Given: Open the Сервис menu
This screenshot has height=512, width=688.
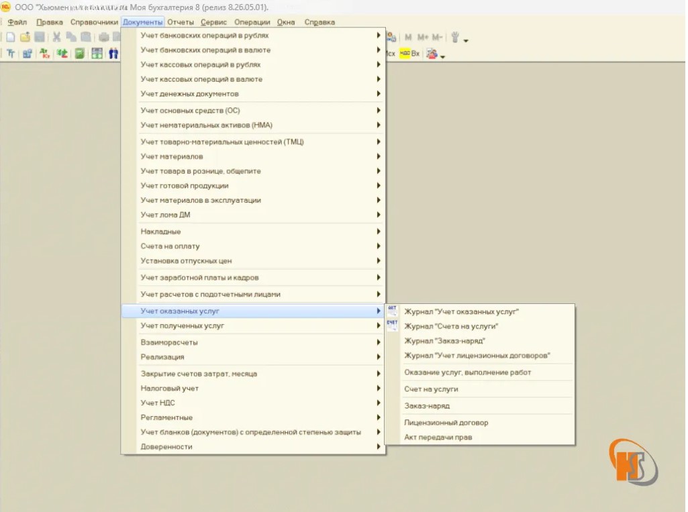Looking at the screenshot, I should click(x=213, y=22).
